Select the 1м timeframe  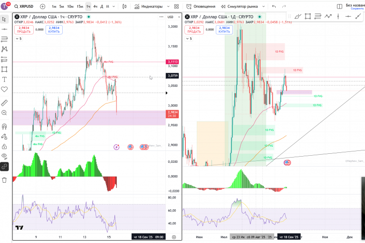coord(54,7)
